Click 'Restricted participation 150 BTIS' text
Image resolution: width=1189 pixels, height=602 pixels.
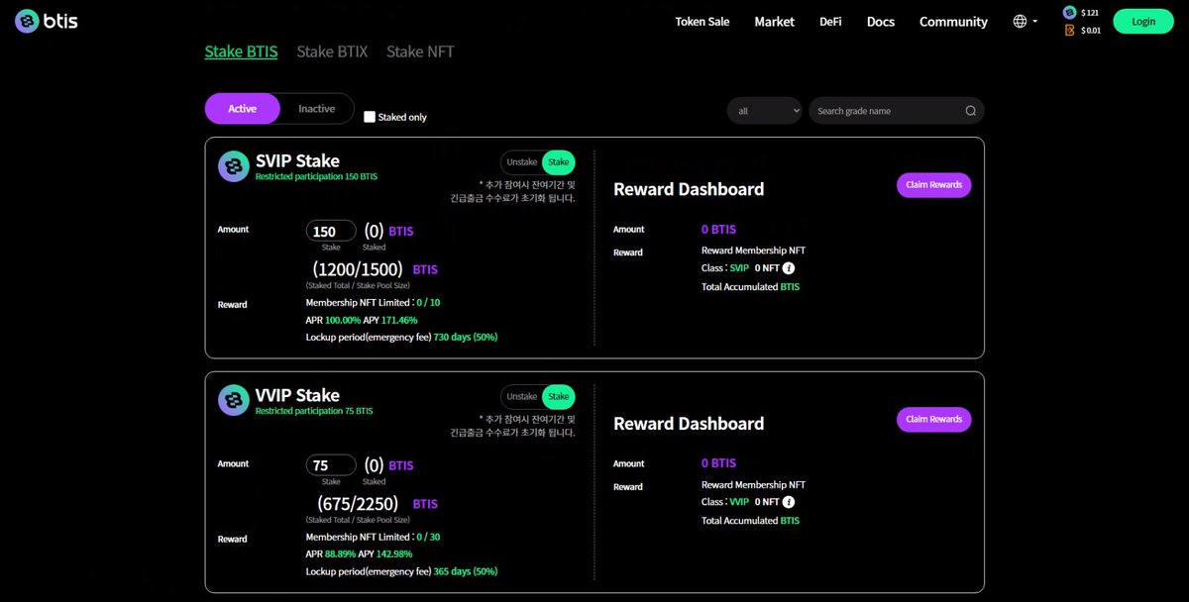tap(316, 176)
